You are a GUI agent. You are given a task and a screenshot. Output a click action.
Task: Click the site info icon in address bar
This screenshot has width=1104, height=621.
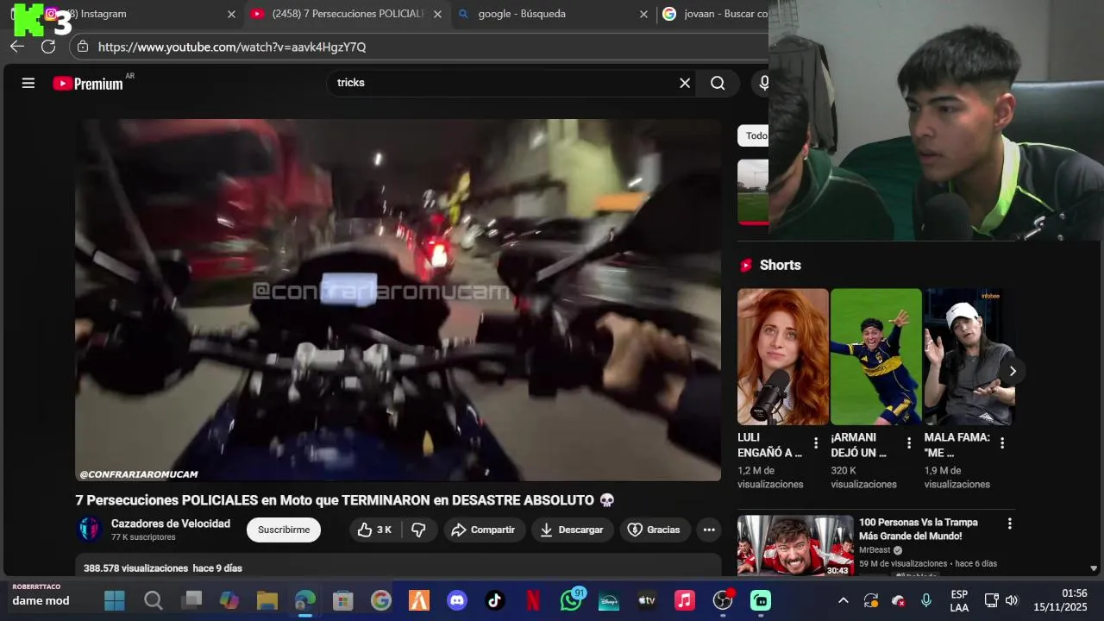tap(83, 47)
